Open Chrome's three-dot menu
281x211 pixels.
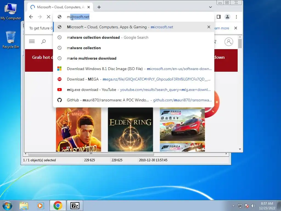[236, 17]
